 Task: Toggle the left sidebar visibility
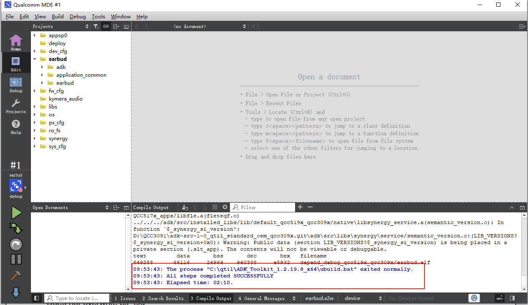pyautogui.click(x=37, y=298)
